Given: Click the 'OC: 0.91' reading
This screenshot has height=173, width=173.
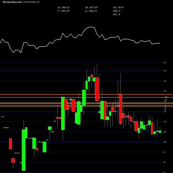Looking at the screenshot, I should 118,8.
